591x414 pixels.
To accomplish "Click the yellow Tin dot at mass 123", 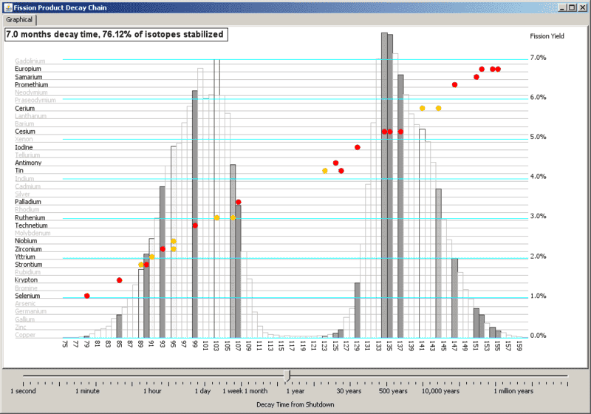I will point(325,171).
